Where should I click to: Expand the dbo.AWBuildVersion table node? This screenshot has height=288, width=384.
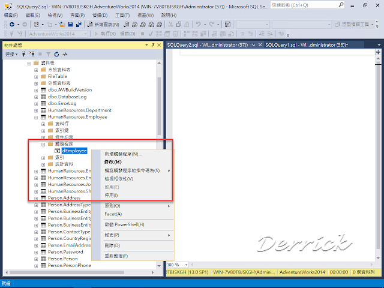(x=36, y=91)
